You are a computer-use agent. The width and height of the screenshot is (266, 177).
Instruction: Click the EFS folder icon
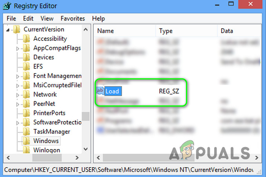pos(26,66)
